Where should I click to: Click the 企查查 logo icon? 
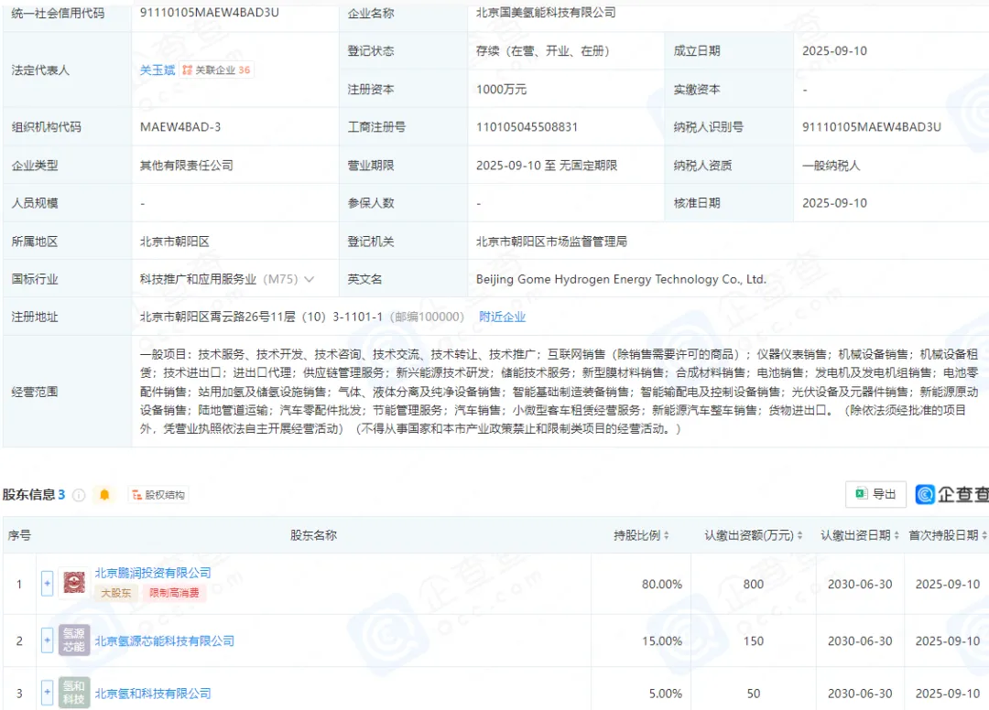925,495
